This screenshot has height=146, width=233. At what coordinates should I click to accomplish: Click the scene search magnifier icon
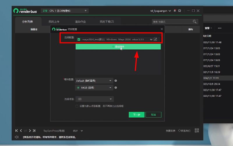[x=195, y=22]
